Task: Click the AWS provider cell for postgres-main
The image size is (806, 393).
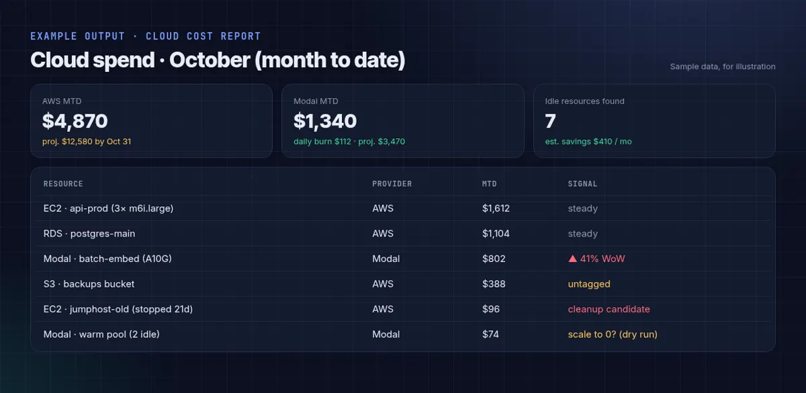Action: click(x=383, y=234)
